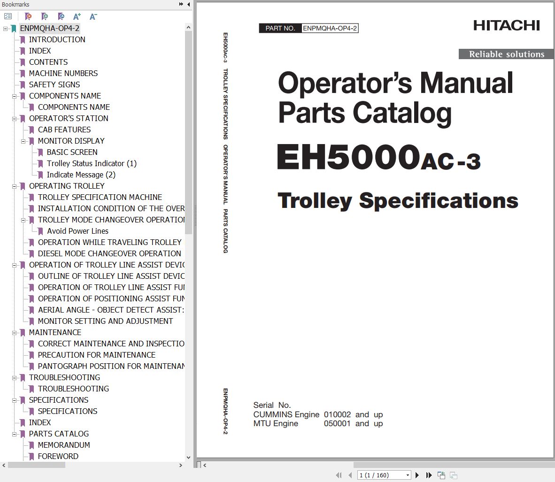Collapse the OPERATING TROLLEY bookmark
This screenshot has width=555, height=482.
pyautogui.click(x=14, y=186)
